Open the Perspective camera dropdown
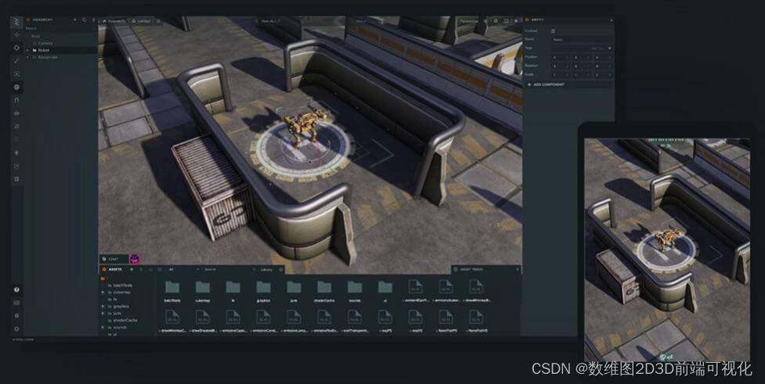Image resolution: width=765 pixels, height=384 pixels. coord(471,21)
